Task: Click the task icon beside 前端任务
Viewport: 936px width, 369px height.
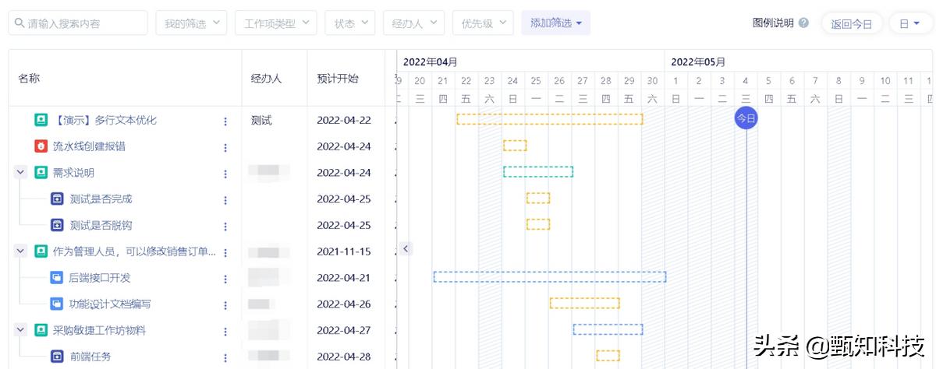Action: coord(57,357)
